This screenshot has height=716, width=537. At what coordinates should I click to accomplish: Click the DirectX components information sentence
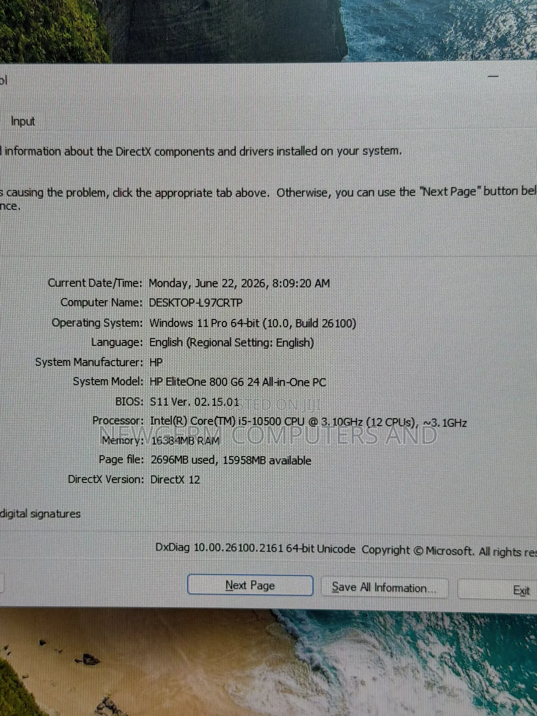coord(201,151)
